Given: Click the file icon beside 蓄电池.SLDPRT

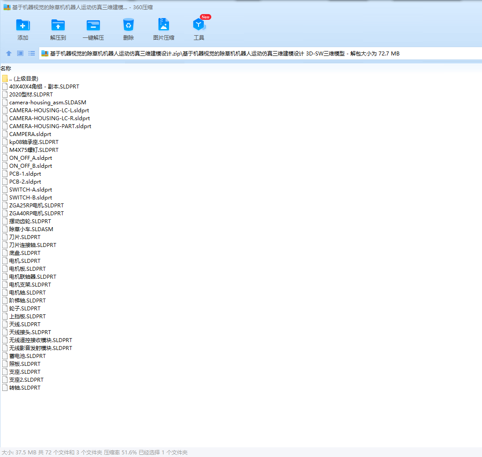Looking at the screenshot, I should (x=4, y=356).
